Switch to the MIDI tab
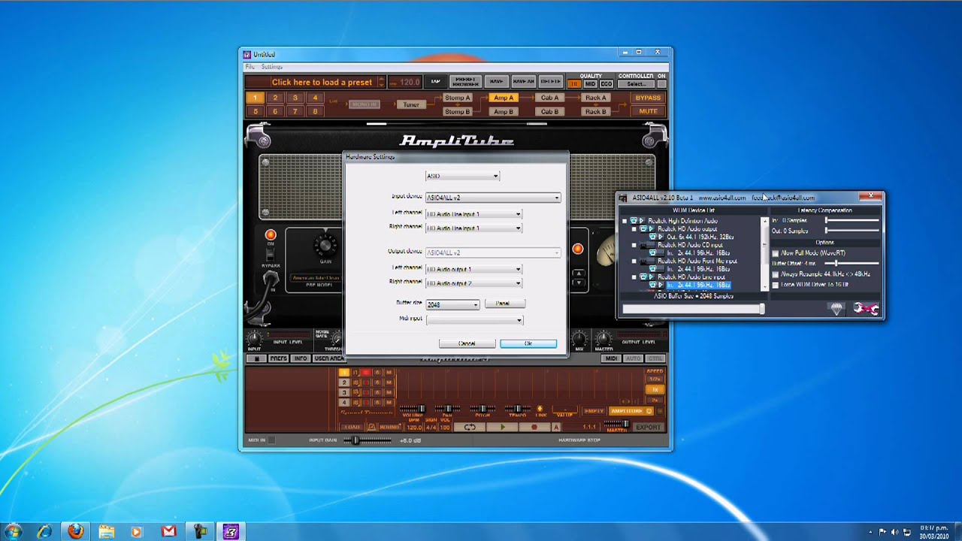 point(611,358)
